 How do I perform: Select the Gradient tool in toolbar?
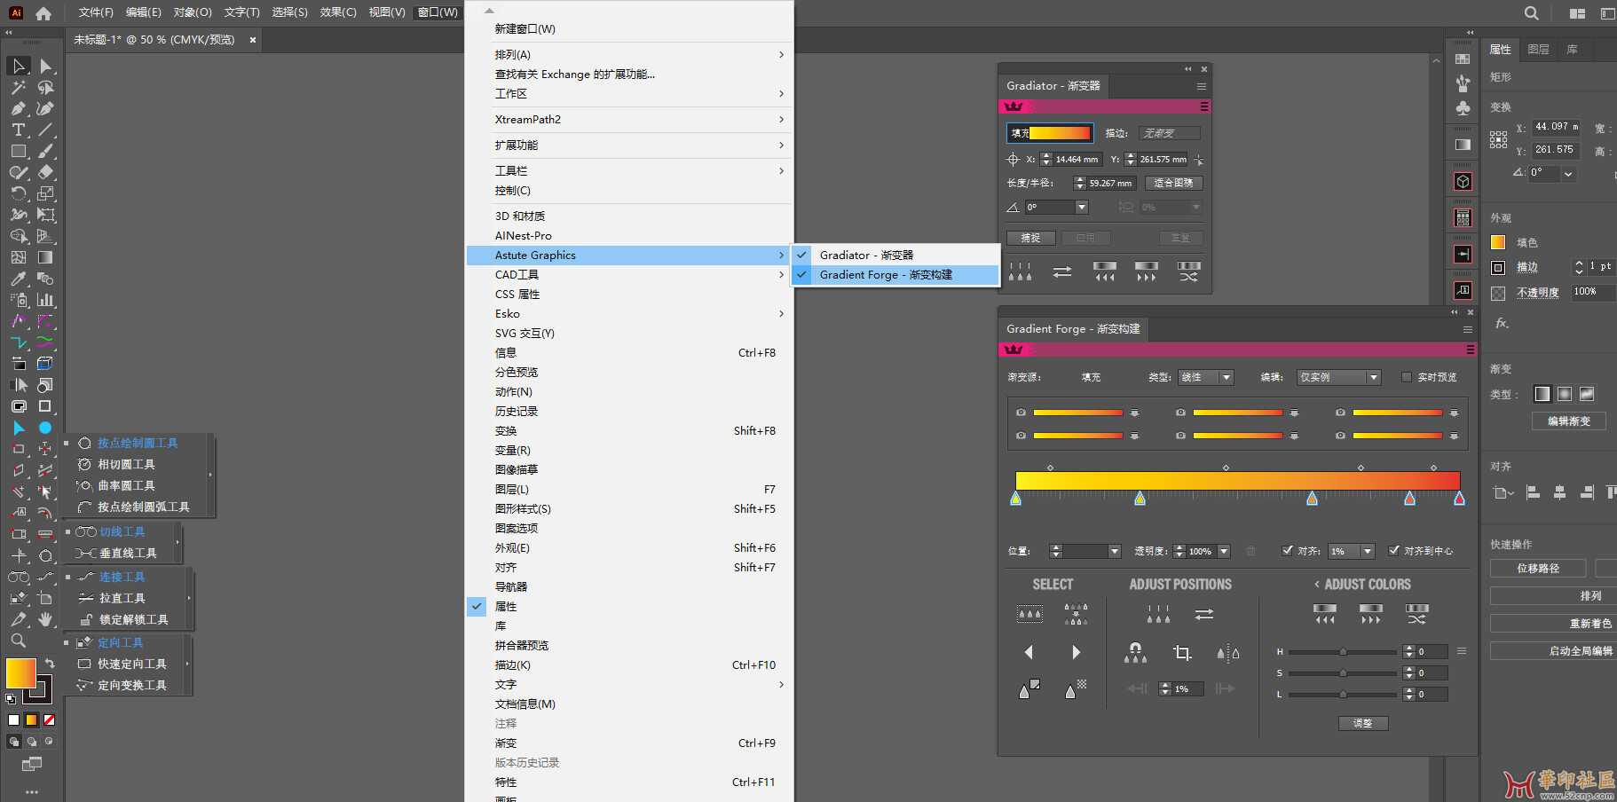pyautogui.click(x=45, y=257)
